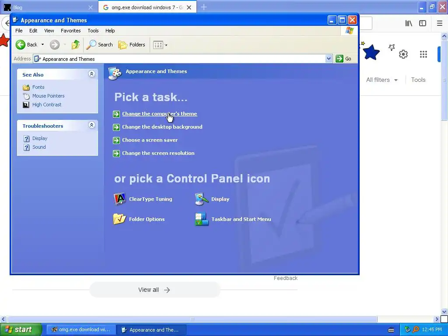Open the Display troubleshooter
The width and height of the screenshot is (448, 336).
click(x=40, y=138)
